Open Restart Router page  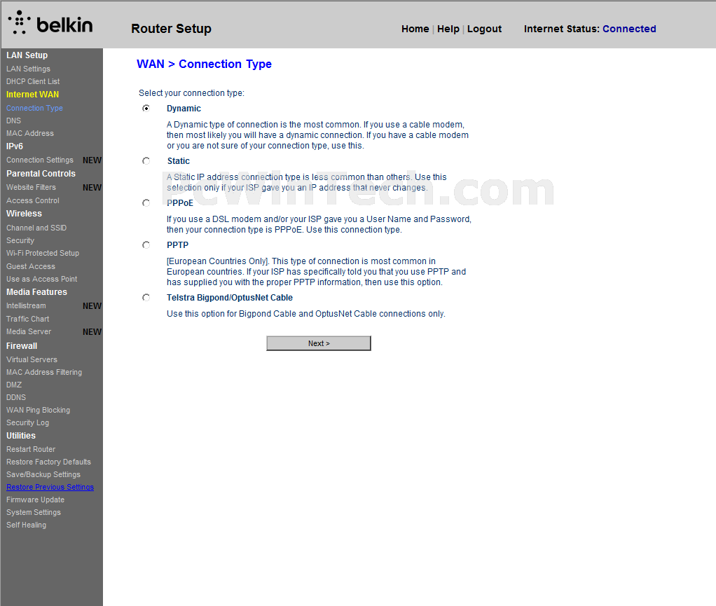(x=31, y=449)
